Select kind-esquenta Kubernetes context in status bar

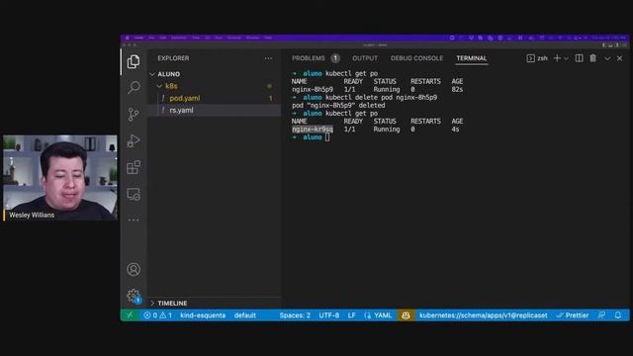203,315
